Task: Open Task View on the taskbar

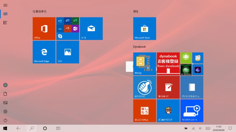Action: click(x=58, y=128)
